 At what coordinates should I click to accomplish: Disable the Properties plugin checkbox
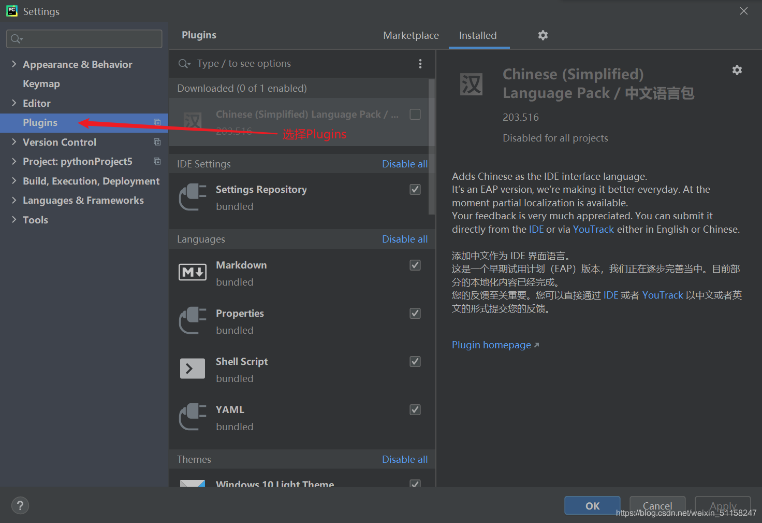tap(415, 313)
